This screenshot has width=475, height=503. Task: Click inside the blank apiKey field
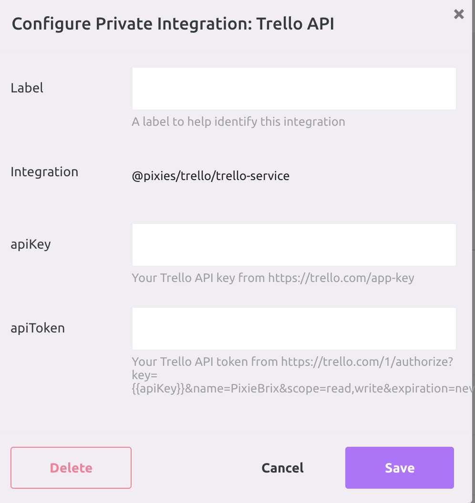coord(293,244)
